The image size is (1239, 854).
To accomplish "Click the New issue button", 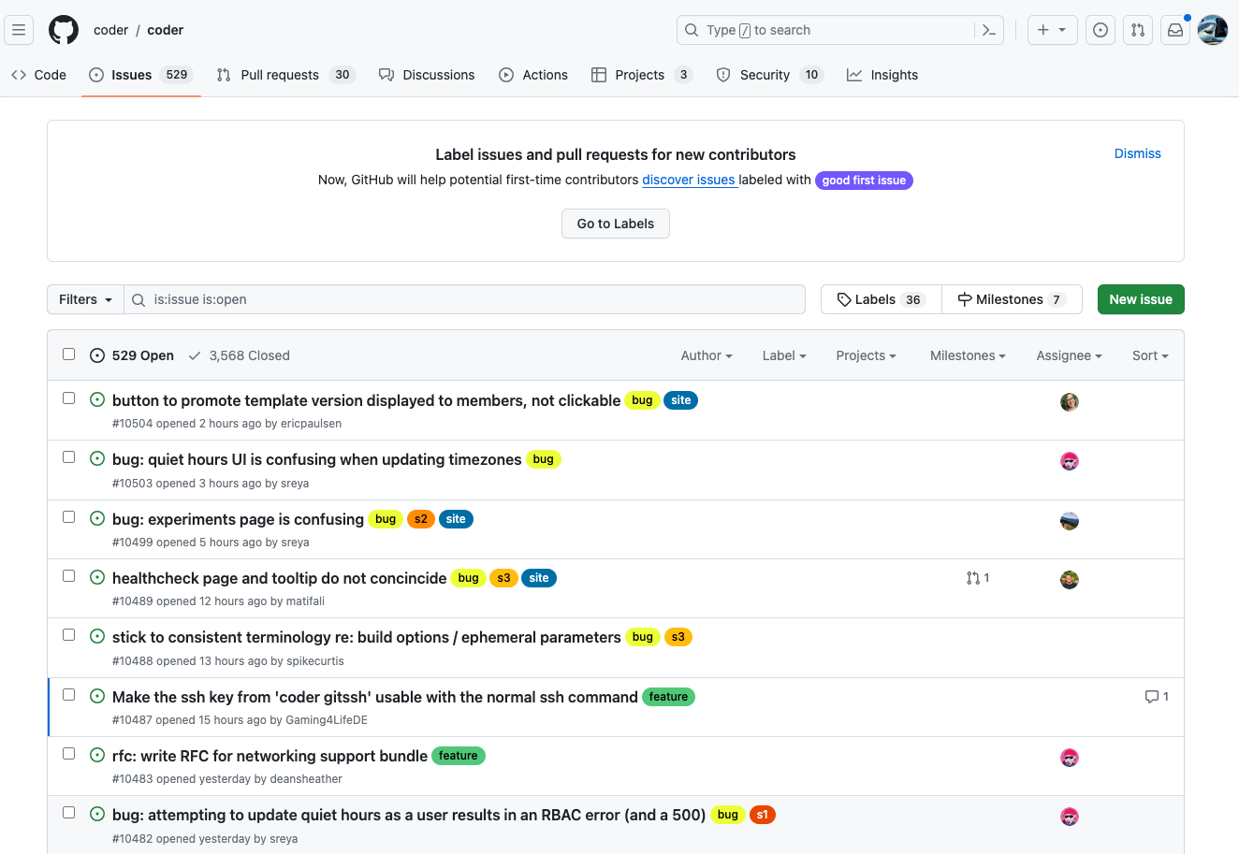I will pyautogui.click(x=1141, y=298).
